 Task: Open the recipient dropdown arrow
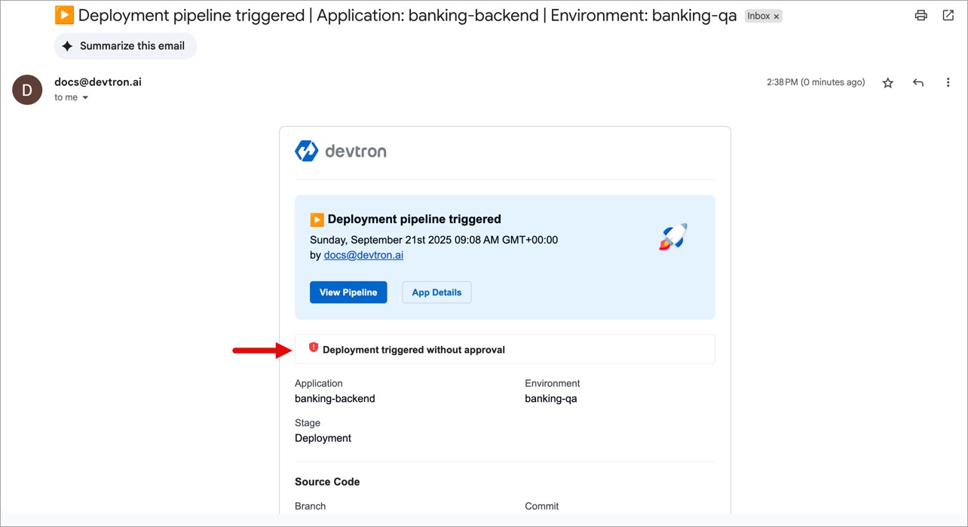[x=85, y=97]
